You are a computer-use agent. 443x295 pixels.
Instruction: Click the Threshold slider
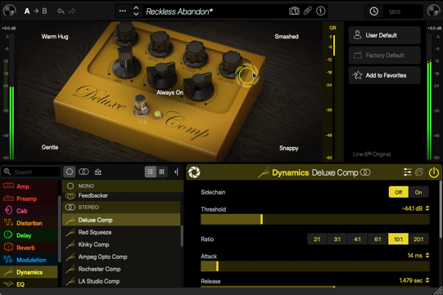[x=315, y=220]
